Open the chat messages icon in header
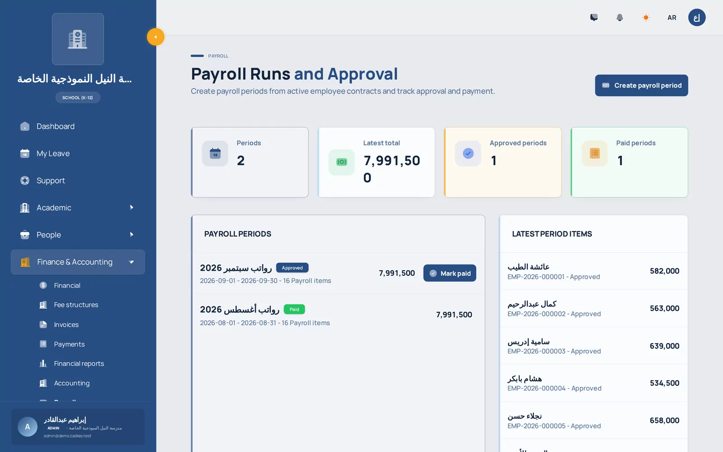 click(594, 18)
